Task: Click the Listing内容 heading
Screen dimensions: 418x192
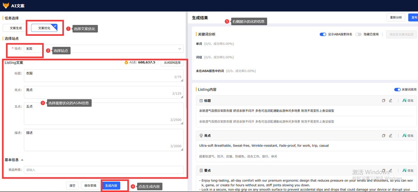Action: 207,89
